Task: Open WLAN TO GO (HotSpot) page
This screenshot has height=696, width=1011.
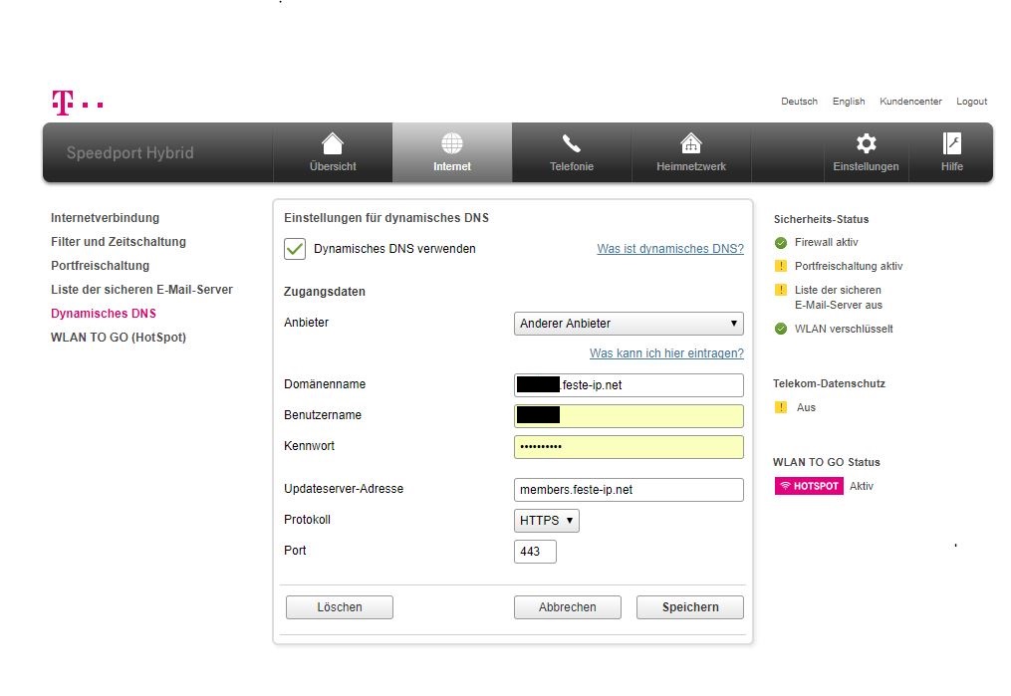Action: click(x=118, y=338)
